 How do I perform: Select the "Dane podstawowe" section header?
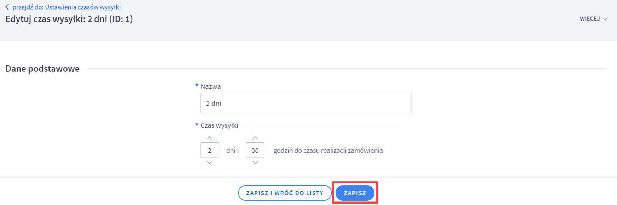pos(42,69)
